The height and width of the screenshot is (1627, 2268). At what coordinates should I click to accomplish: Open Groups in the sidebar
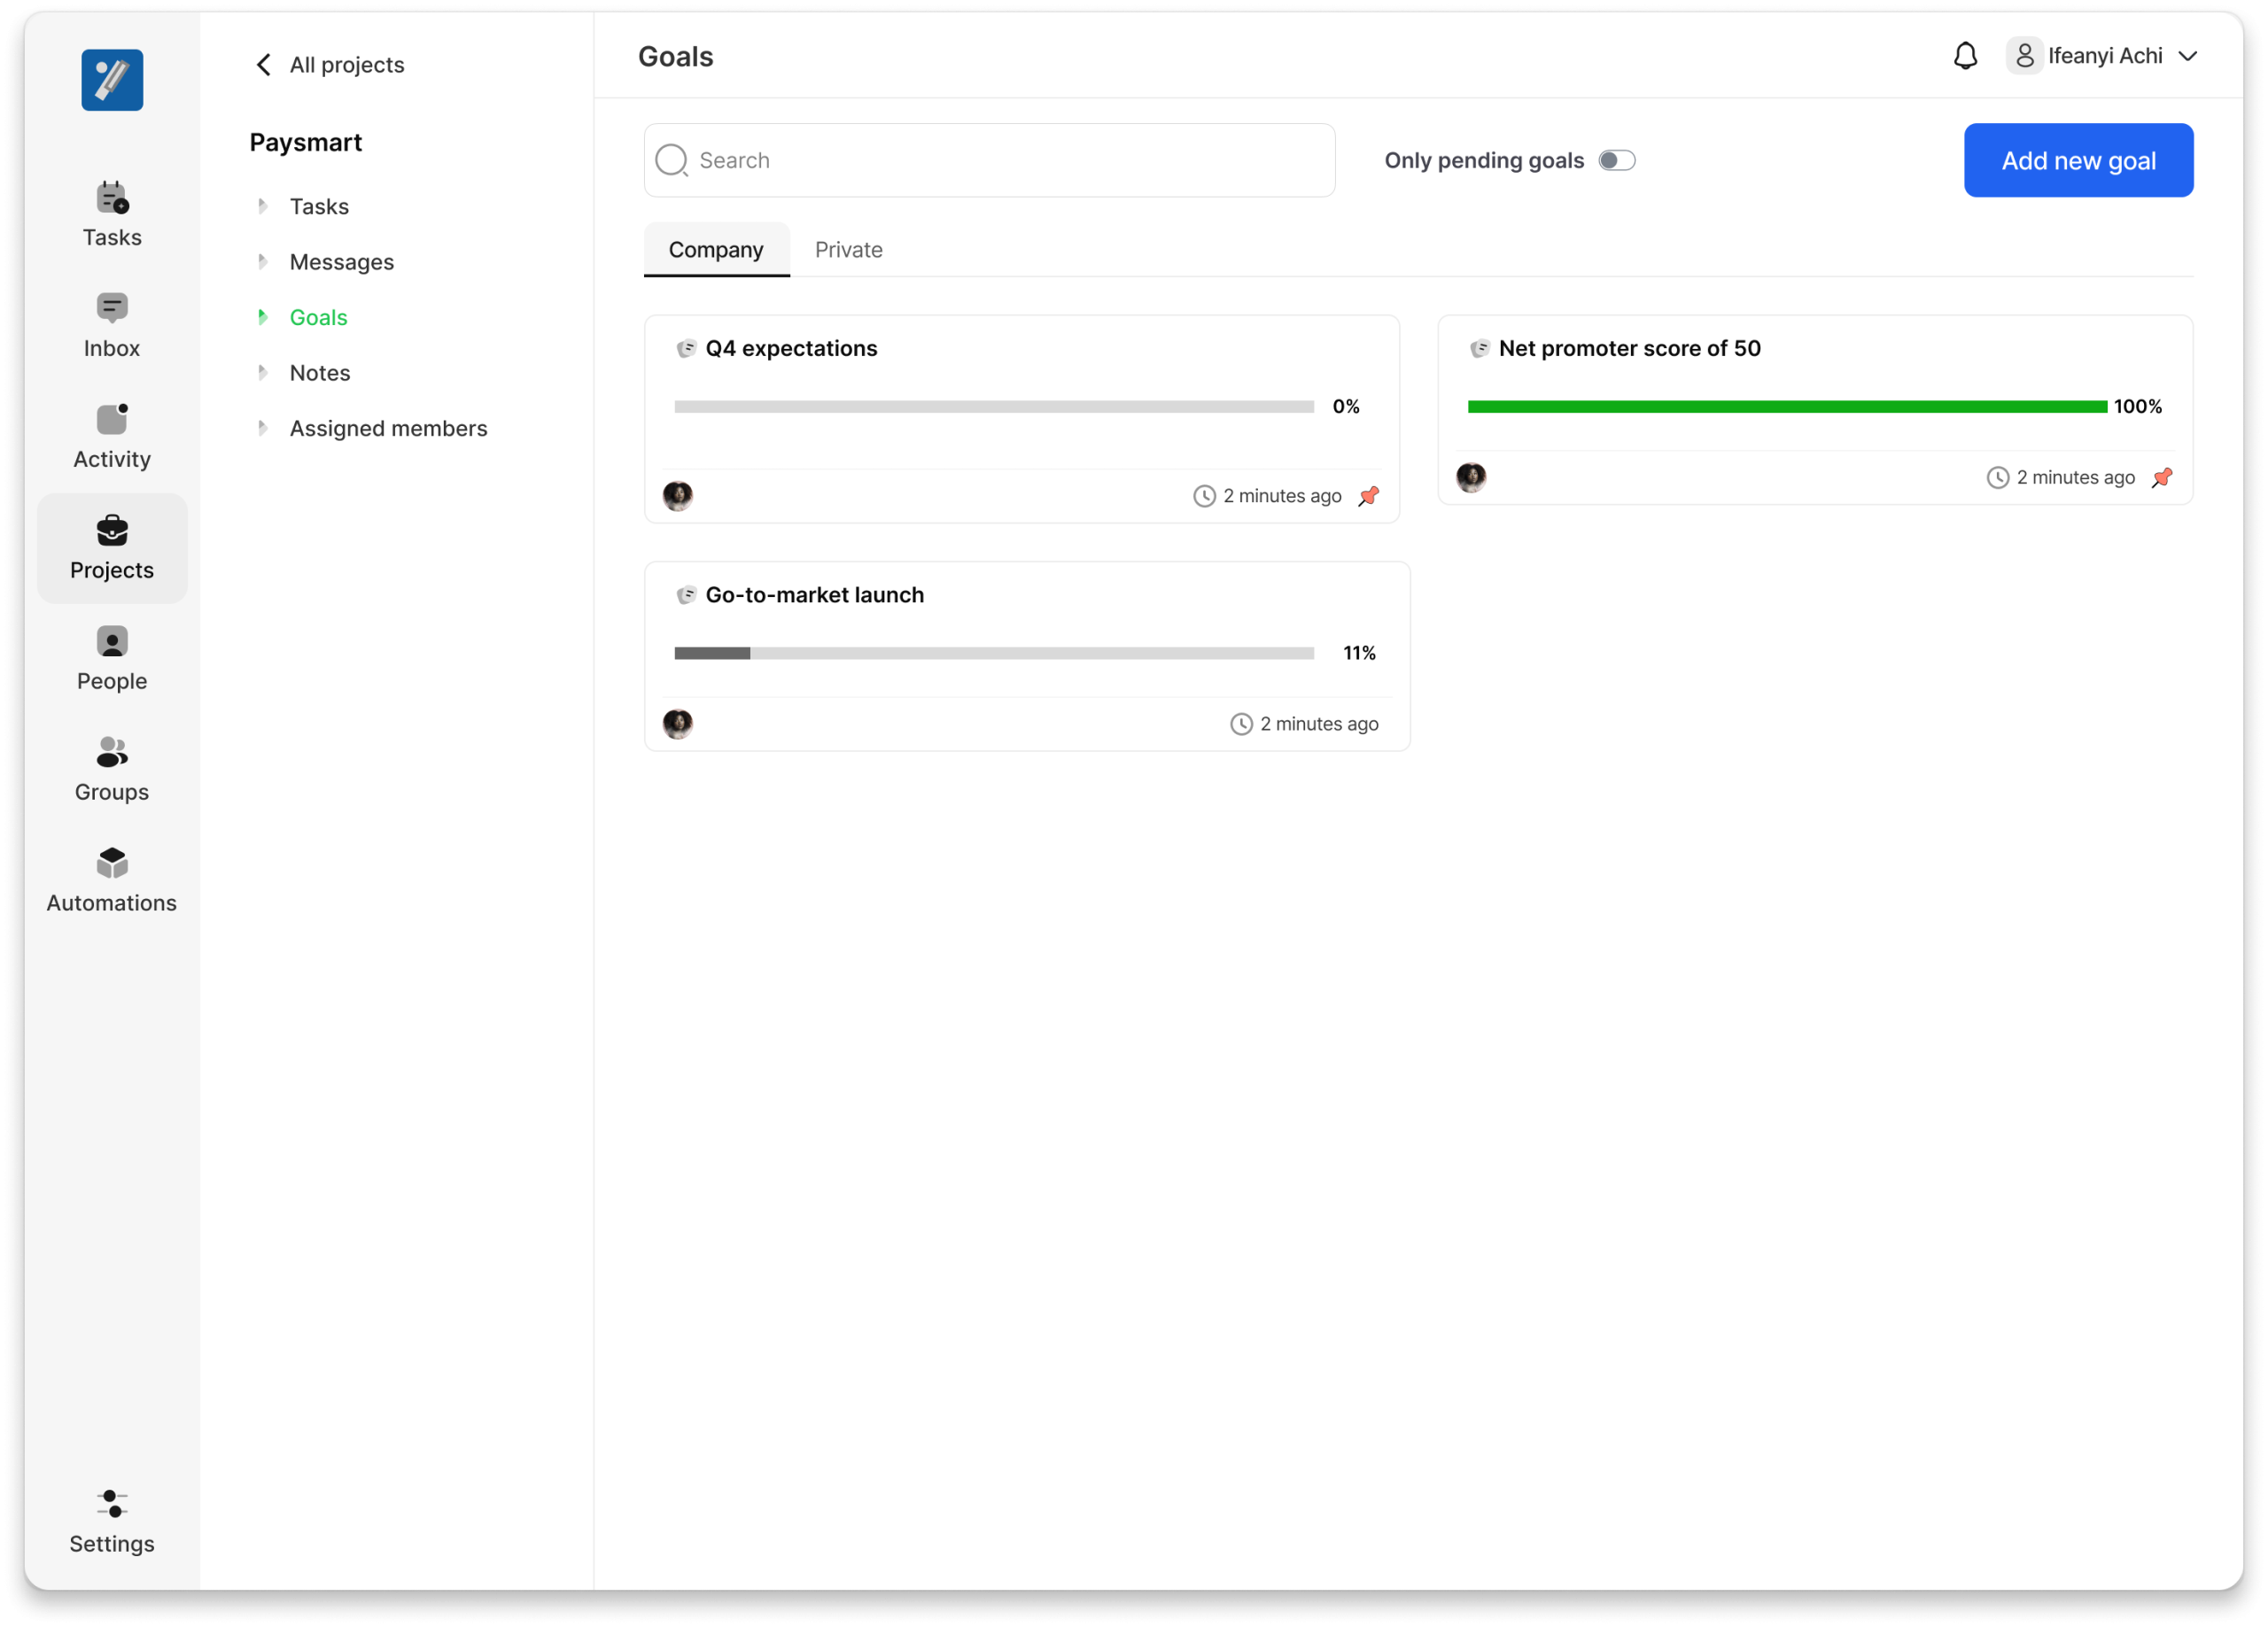[x=112, y=753]
